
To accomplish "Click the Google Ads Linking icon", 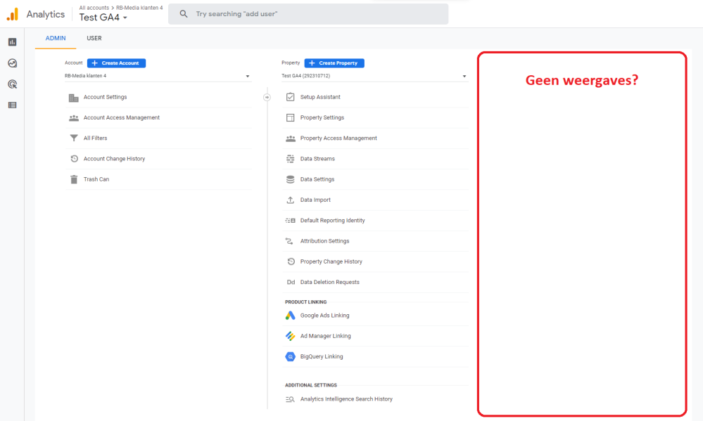I will (x=290, y=316).
